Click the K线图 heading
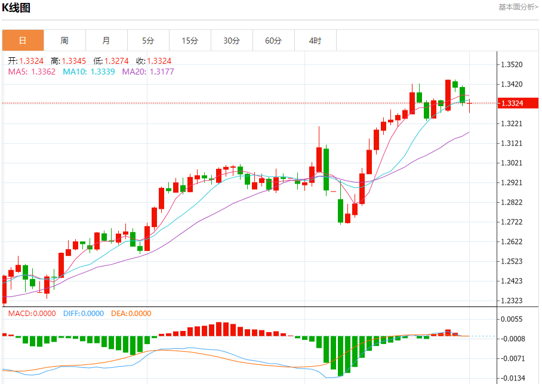This screenshot has height=384, width=542. (16, 8)
